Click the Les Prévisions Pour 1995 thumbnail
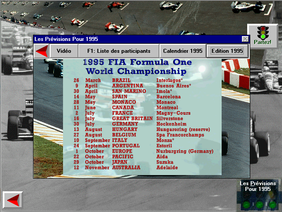Image resolution: width=282 pixels, height=212 pixels. point(258,195)
